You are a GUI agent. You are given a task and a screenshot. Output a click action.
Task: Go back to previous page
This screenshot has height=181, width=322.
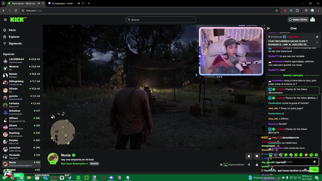point(4,11)
